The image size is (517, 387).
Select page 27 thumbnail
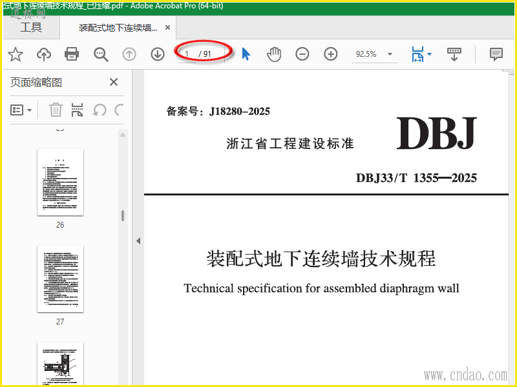[x=60, y=278]
